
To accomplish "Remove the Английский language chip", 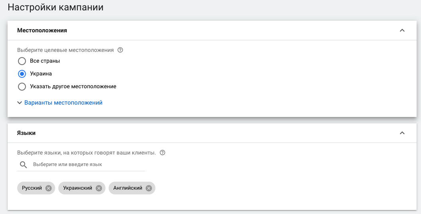I will click(149, 188).
